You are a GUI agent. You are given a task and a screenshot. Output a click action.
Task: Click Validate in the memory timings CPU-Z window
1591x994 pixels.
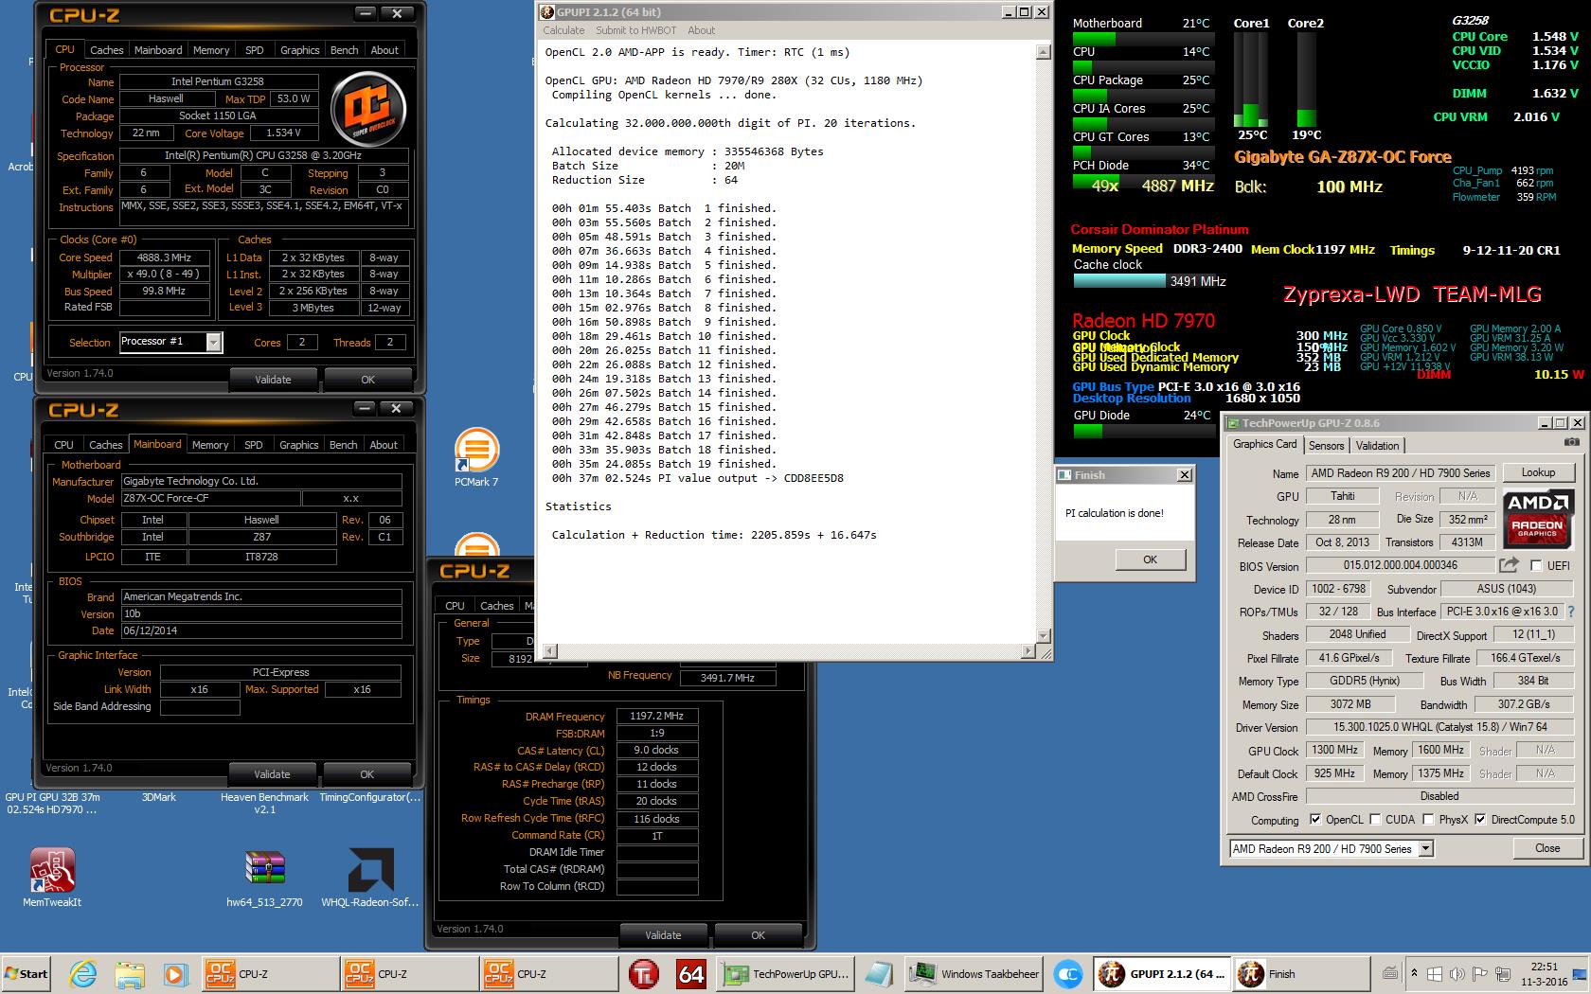pos(663,935)
